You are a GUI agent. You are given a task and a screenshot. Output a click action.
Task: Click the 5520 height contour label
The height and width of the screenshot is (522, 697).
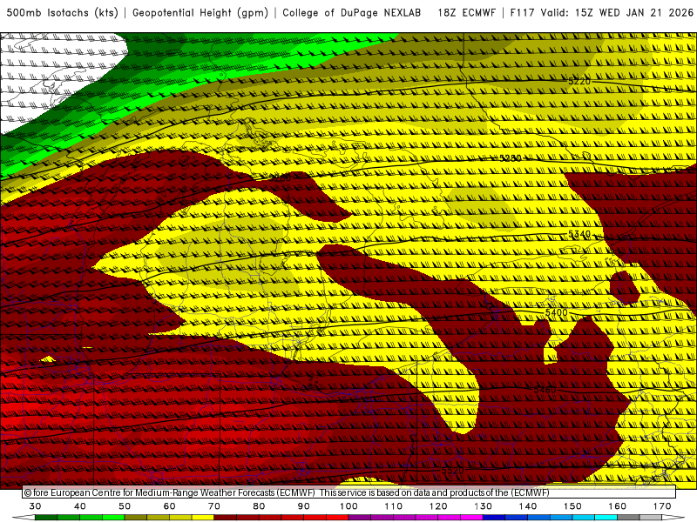coord(452,471)
